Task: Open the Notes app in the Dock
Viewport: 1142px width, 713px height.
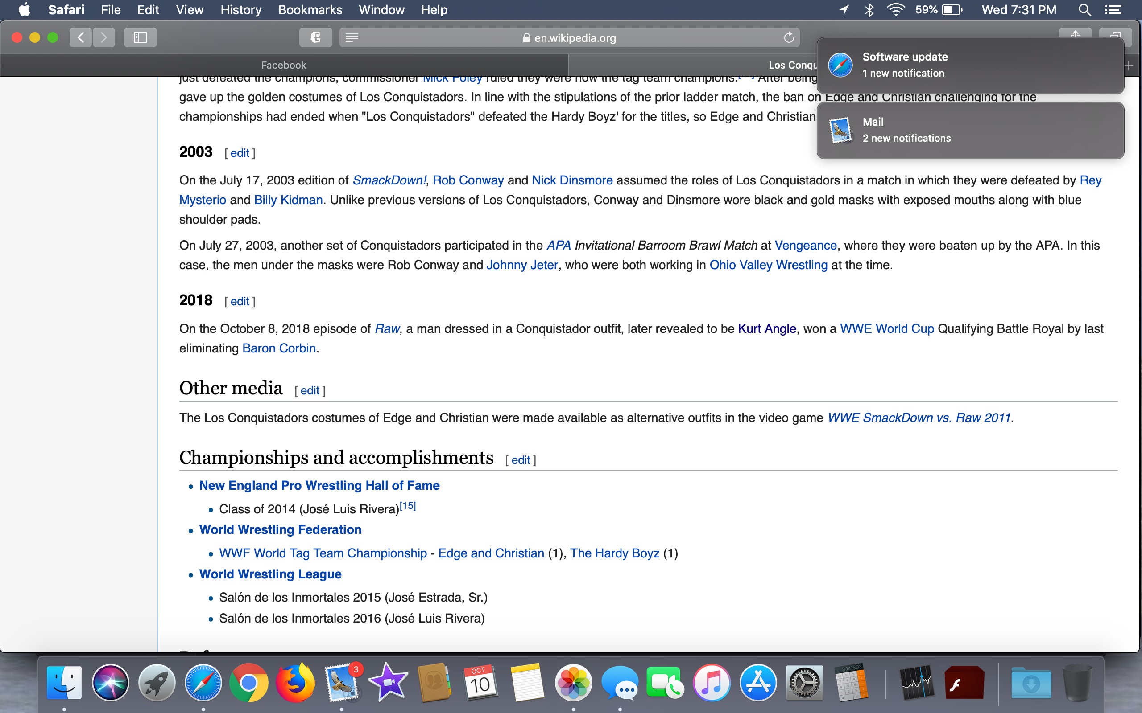Action: click(x=527, y=682)
